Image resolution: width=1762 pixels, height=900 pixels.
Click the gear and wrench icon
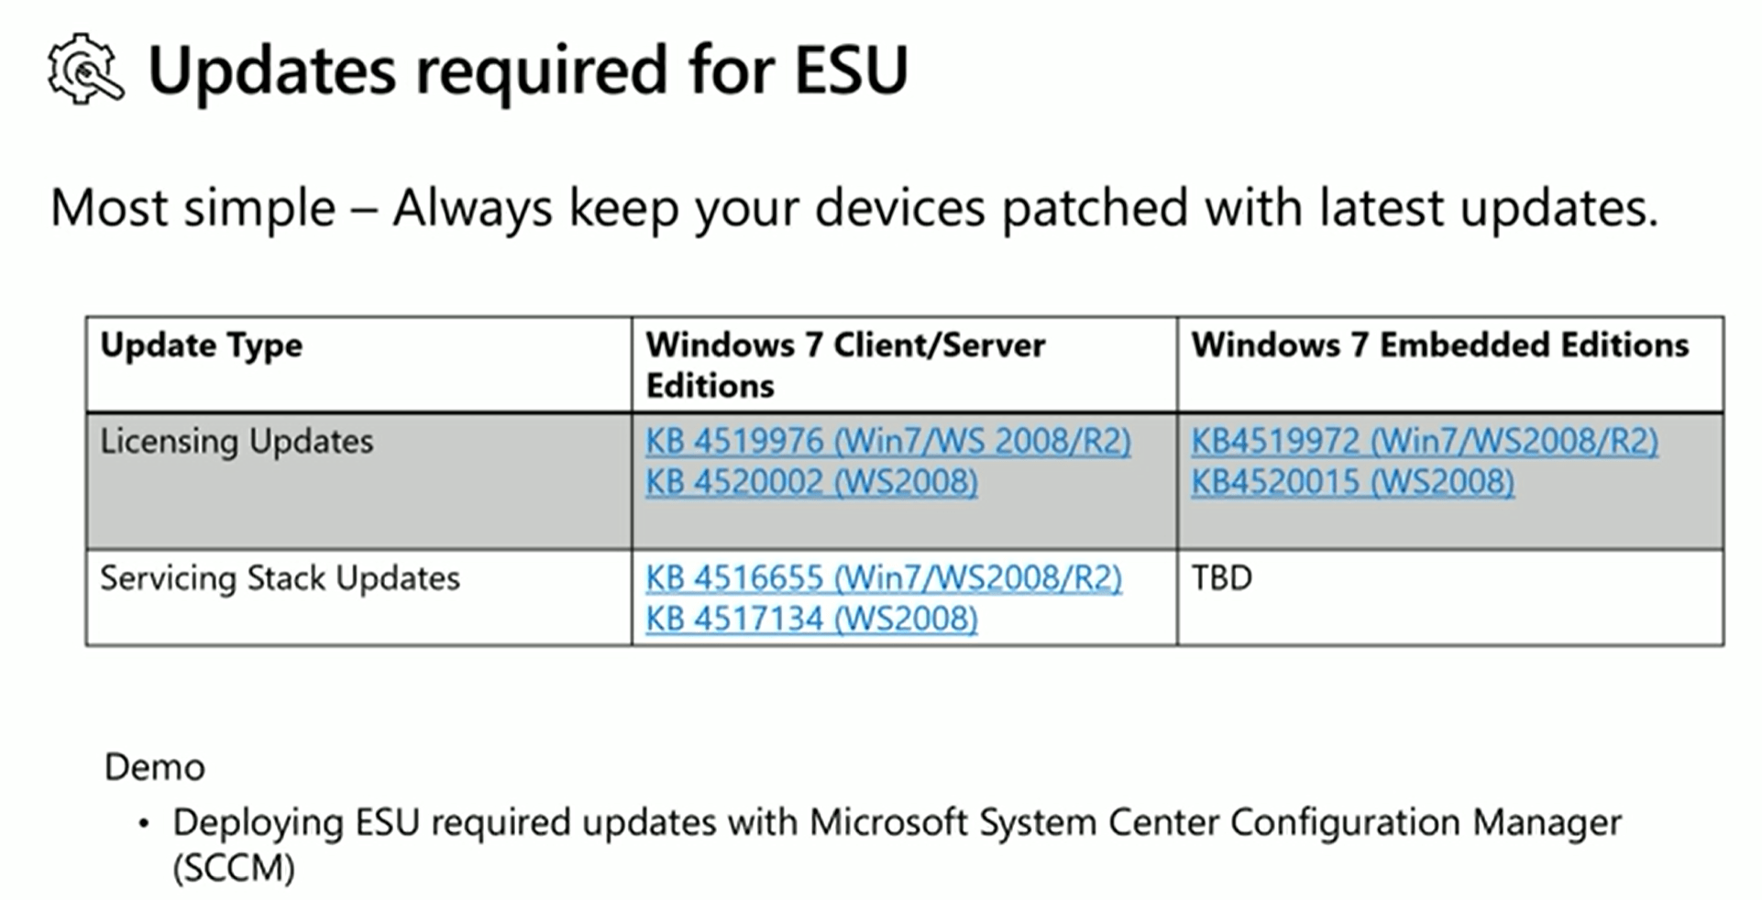click(x=85, y=69)
